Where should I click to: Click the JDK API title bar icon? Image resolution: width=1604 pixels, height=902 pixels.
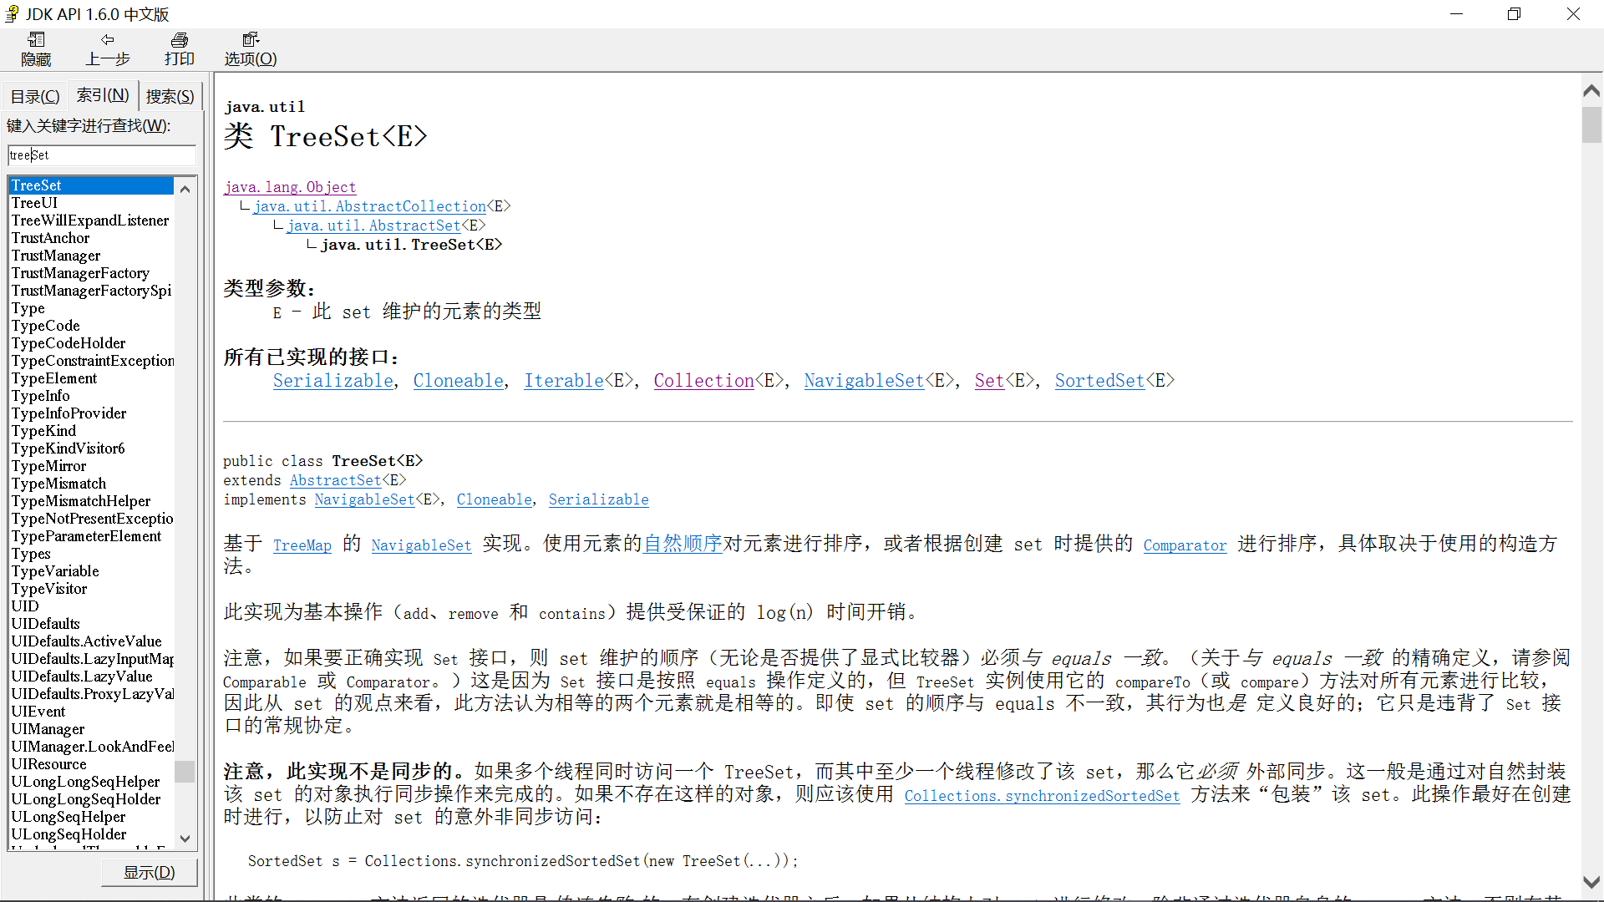pyautogui.click(x=12, y=14)
